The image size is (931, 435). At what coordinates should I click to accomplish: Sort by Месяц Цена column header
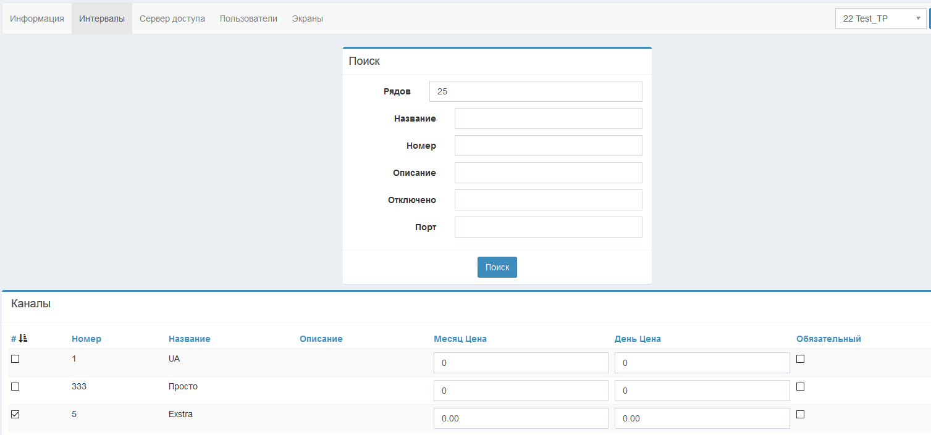[460, 339]
